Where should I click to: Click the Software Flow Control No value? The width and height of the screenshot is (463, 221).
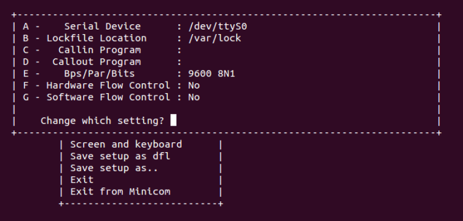pyautogui.click(x=194, y=97)
